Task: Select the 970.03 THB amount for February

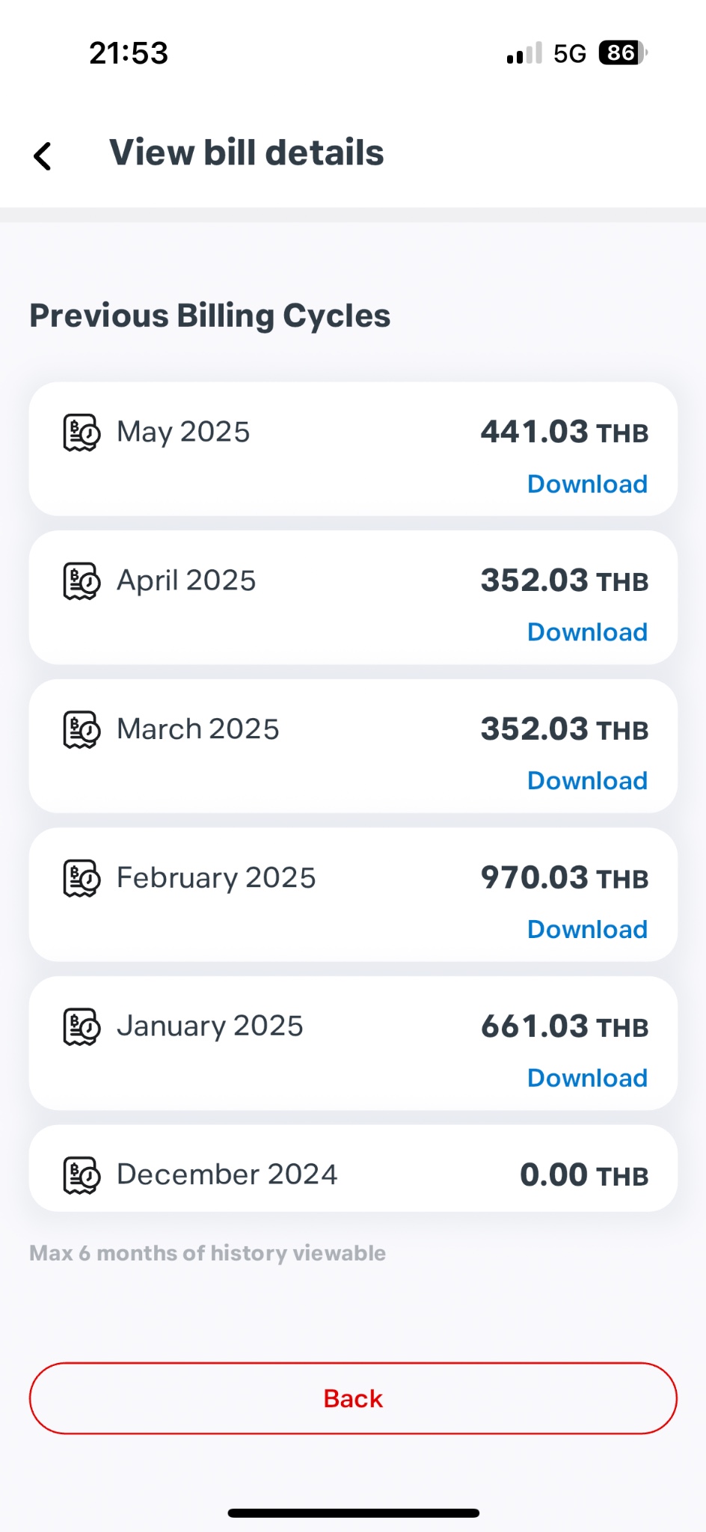Action: coord(565,878)
